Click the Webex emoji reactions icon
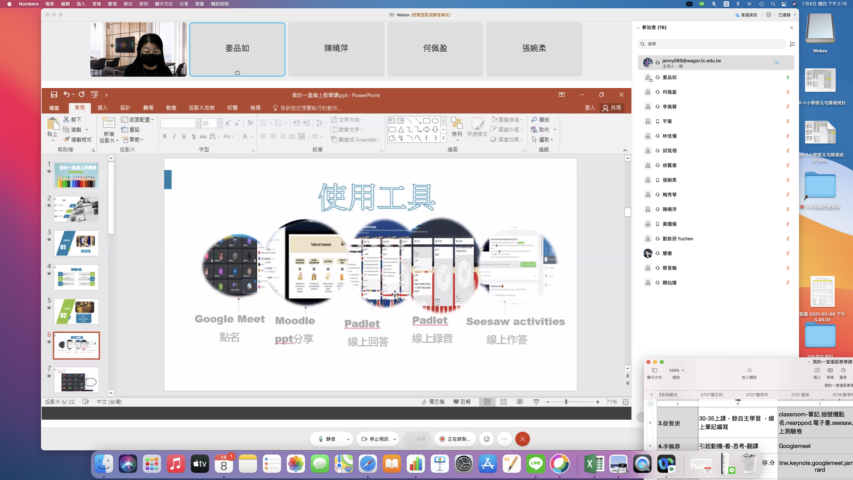This screenshot has height=480, width=853. (486, 439)
